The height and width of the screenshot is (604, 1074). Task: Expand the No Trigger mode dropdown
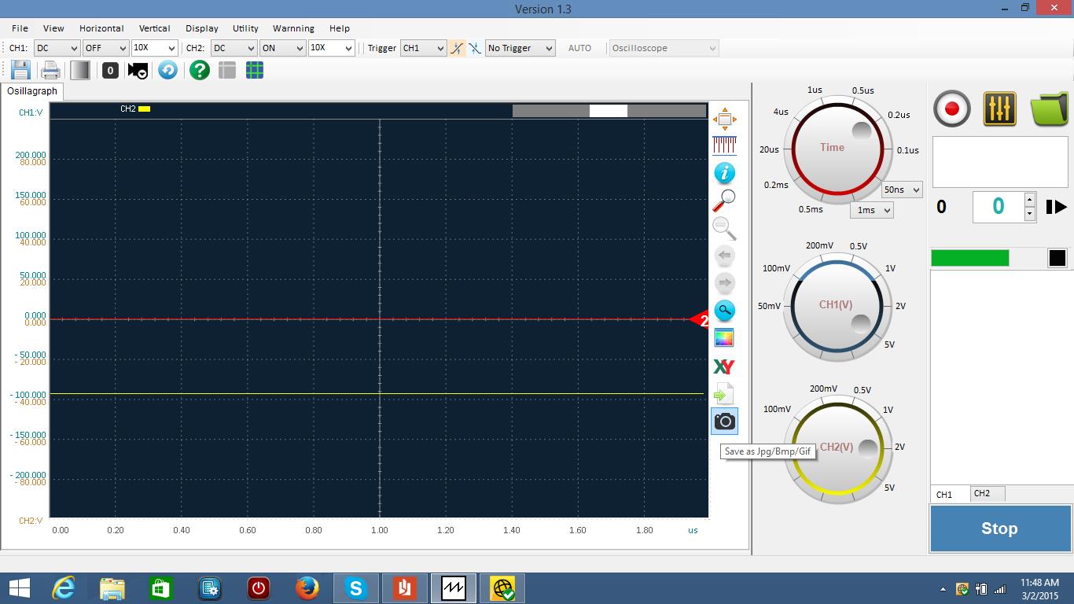pos(520,48)
